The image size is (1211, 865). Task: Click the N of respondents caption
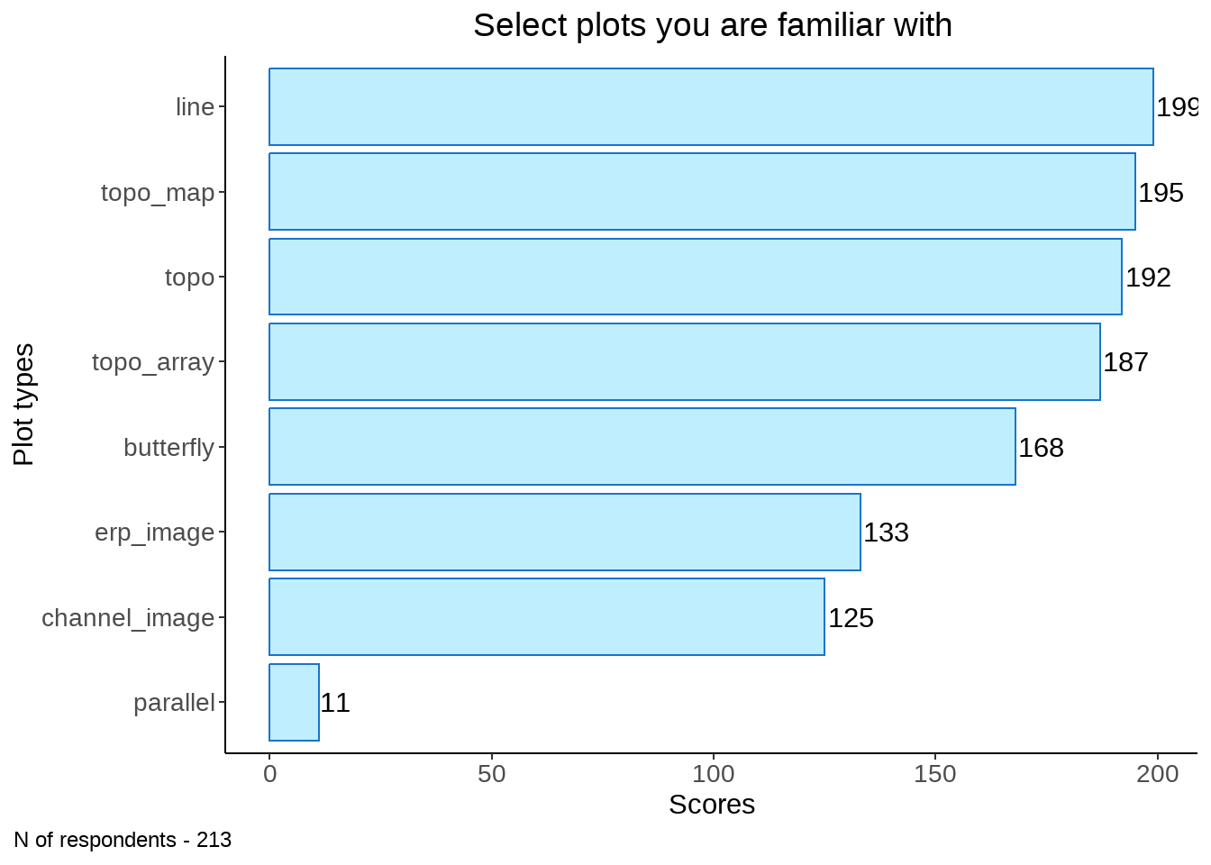pos(123,840)
